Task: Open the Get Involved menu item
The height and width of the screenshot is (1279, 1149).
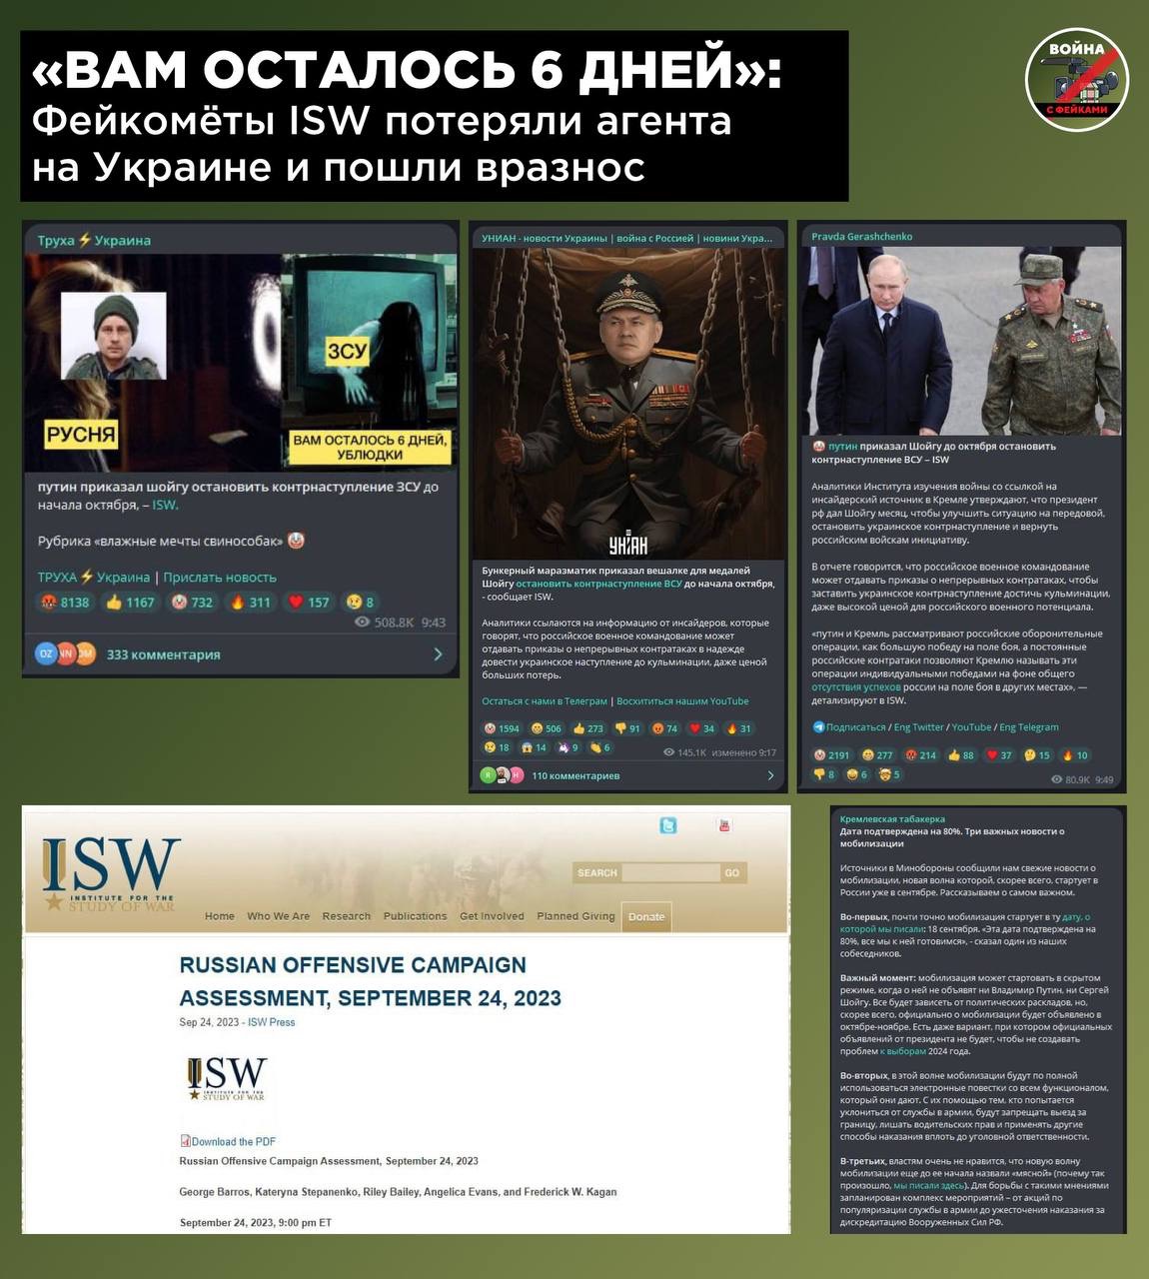Action: pyautogui.click(x=492, y=916)
